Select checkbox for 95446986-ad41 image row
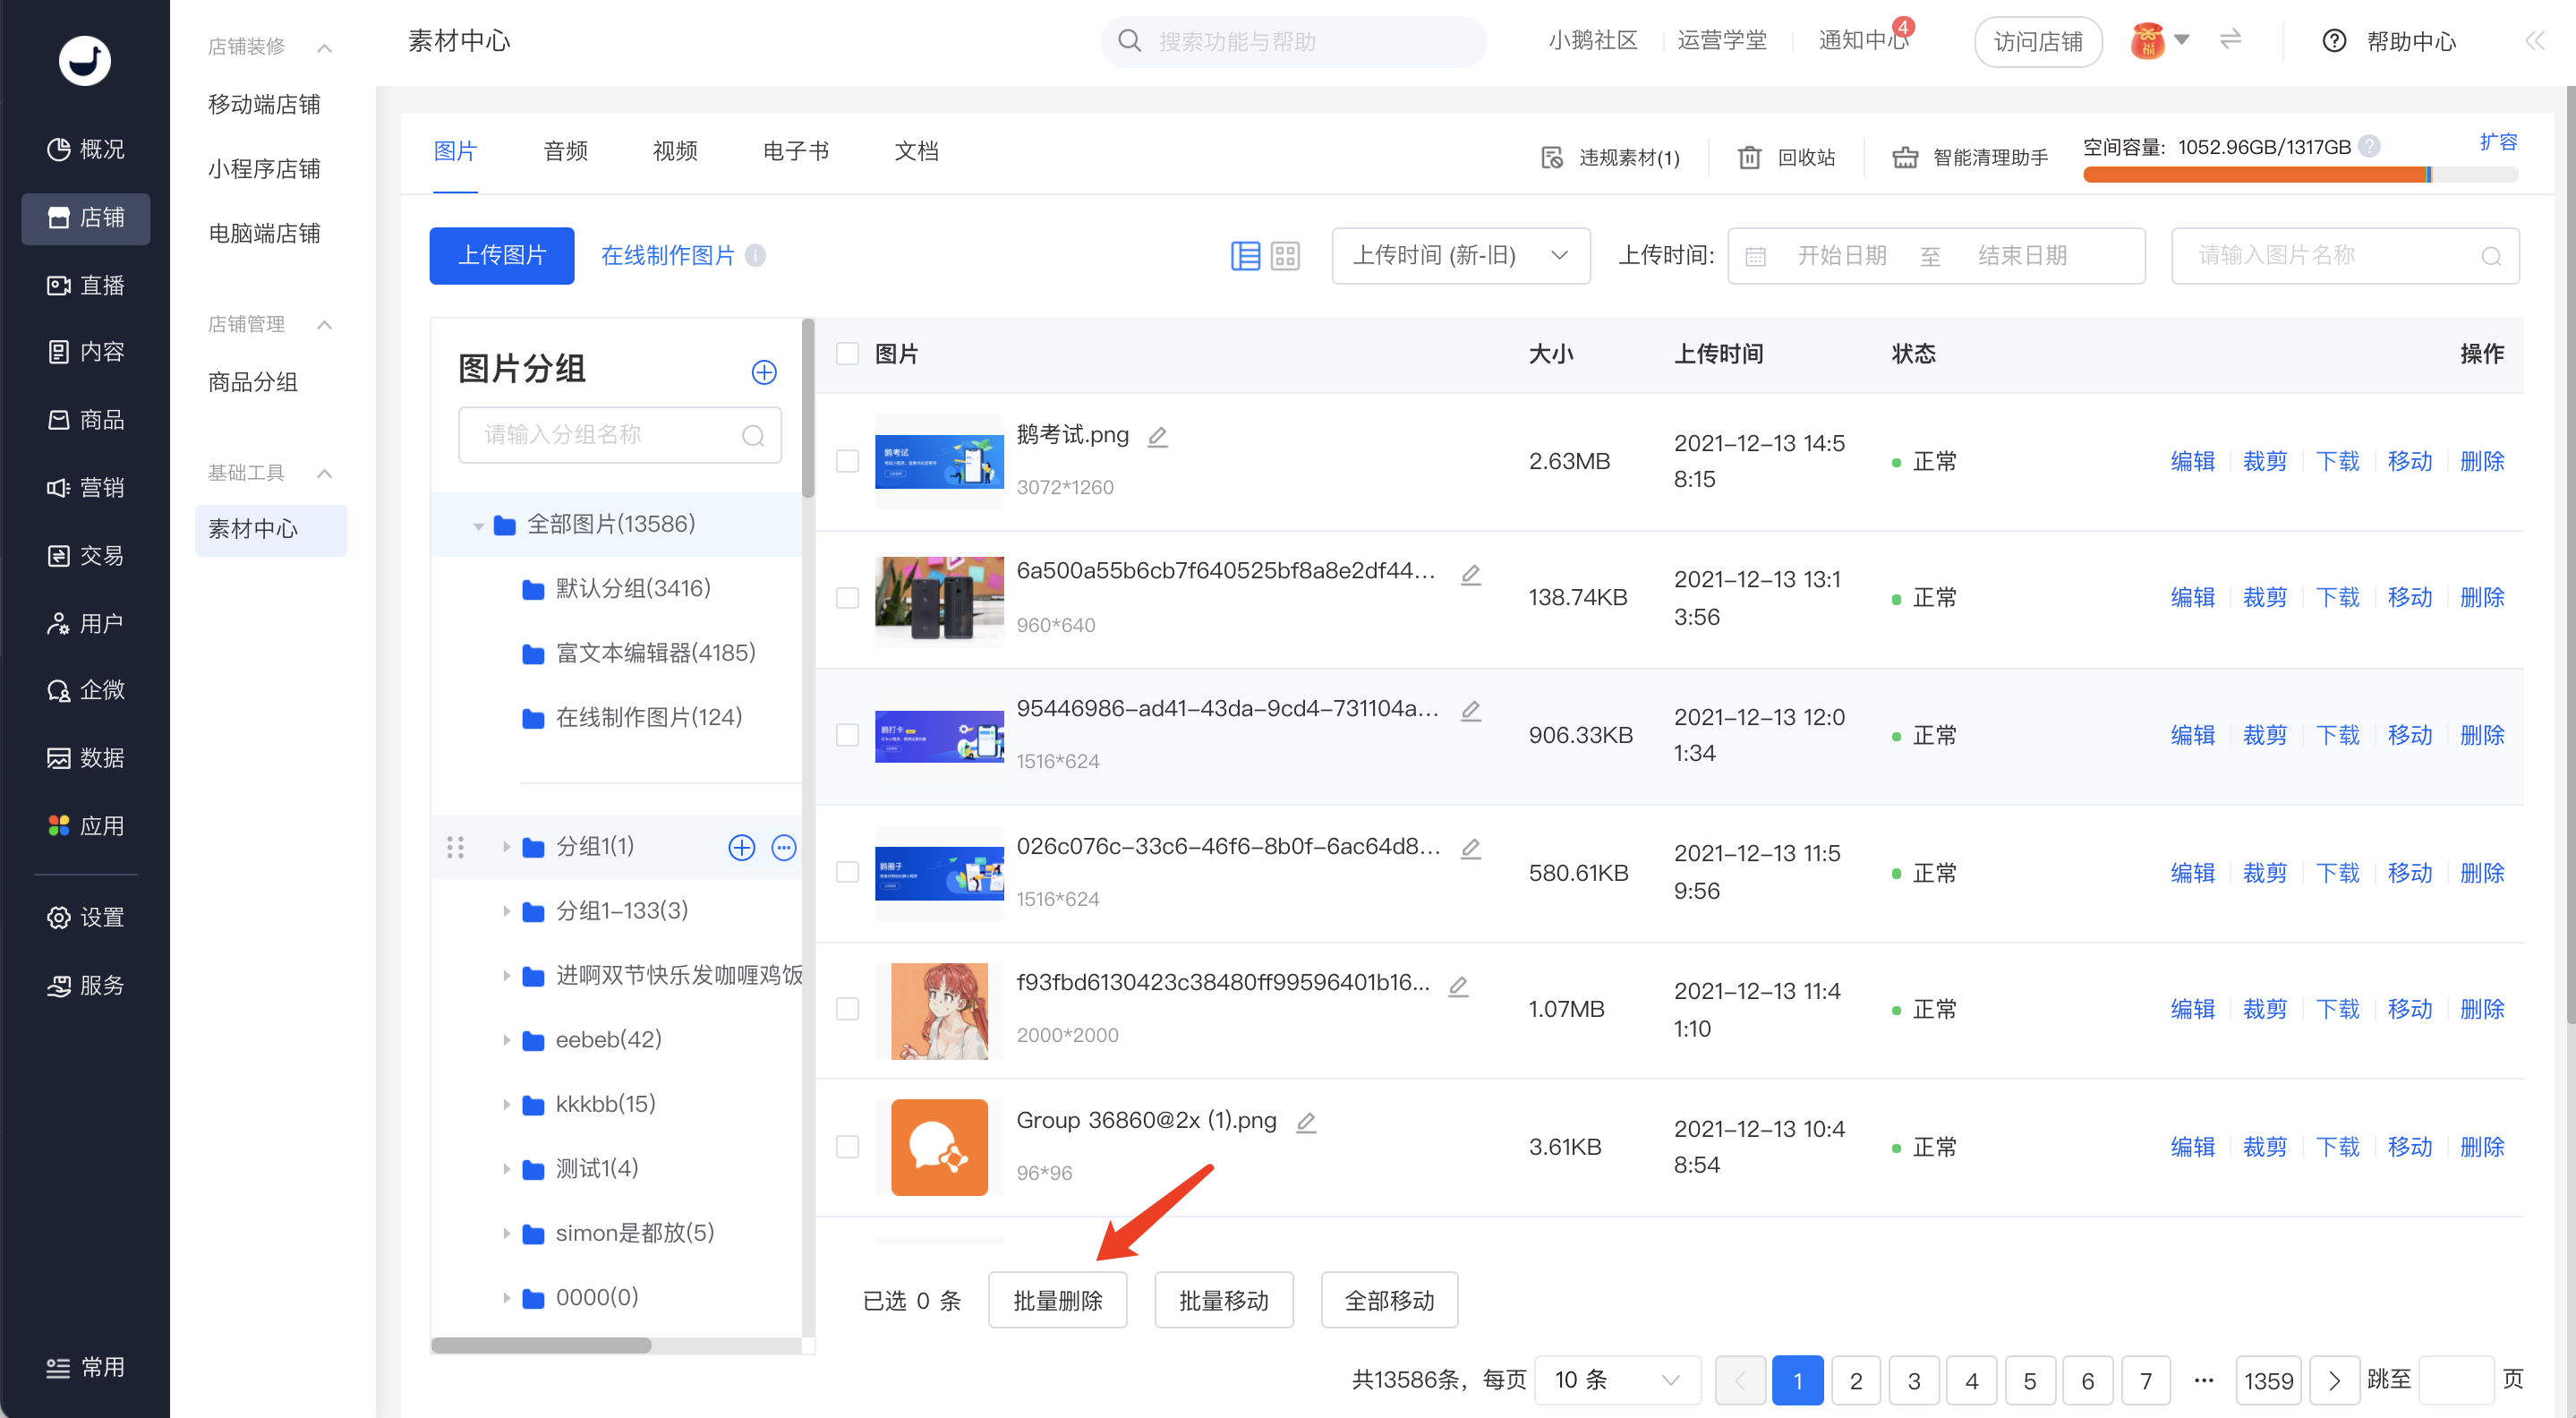Viewport: 2576px width, 1418px height. [x=847, y=735]
